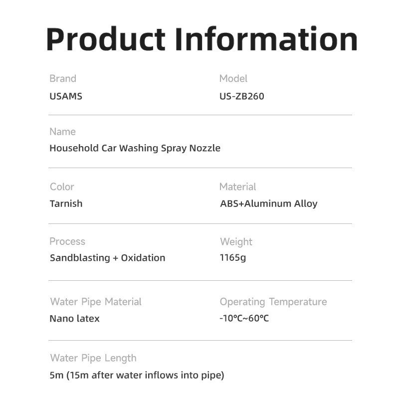
Task: Click the Nano latex value
Action: coord(74,319)
